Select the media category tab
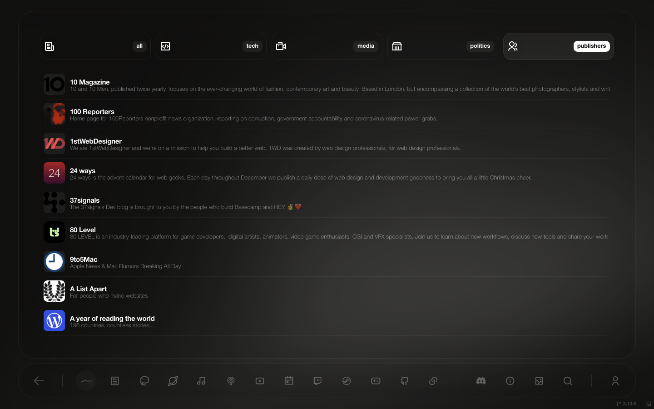This screenshot has width=654, height=409. pyautogui.click(x=327, y=46)
